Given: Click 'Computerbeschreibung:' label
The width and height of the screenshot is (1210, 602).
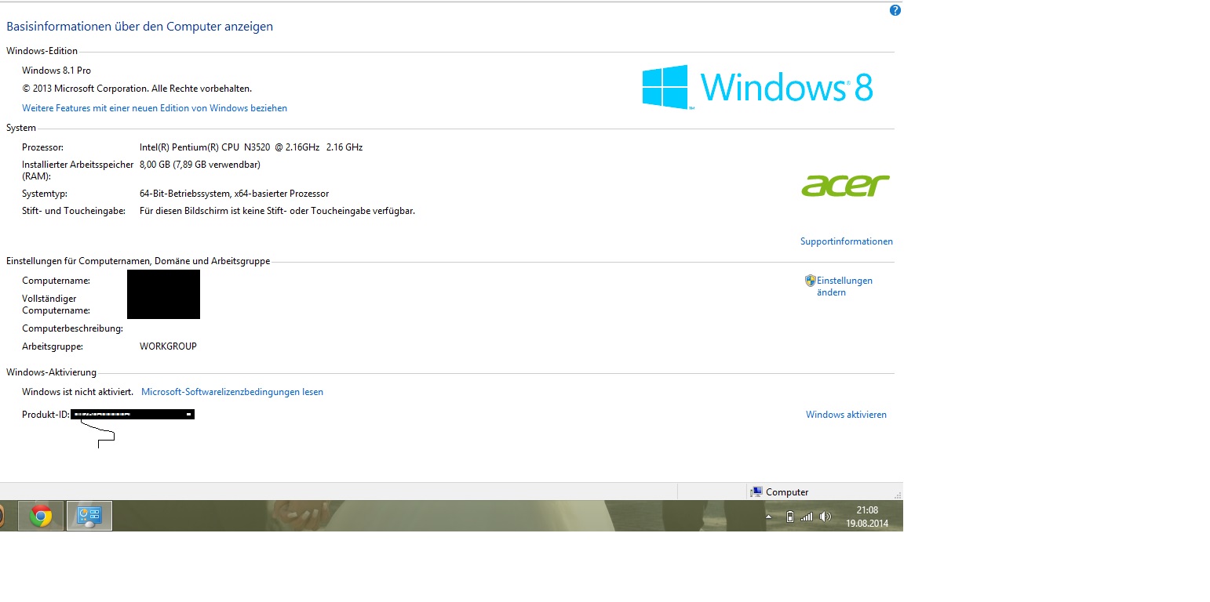Looking at the screenshot, I should [x=73, y=328].
